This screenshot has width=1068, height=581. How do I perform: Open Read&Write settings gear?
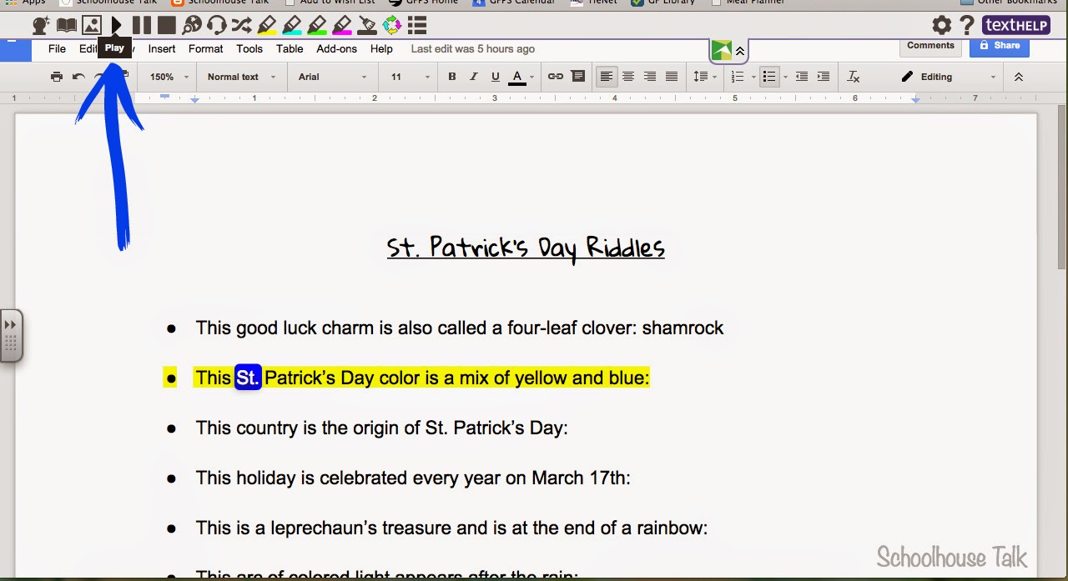pos(941,25)
